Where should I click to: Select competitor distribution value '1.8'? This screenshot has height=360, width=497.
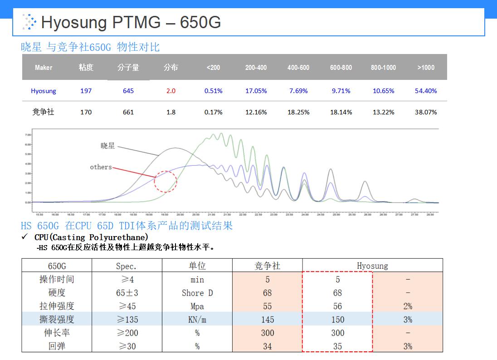(171, 112)
